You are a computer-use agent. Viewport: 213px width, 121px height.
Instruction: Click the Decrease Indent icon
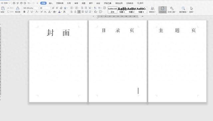tap(82, 8)
